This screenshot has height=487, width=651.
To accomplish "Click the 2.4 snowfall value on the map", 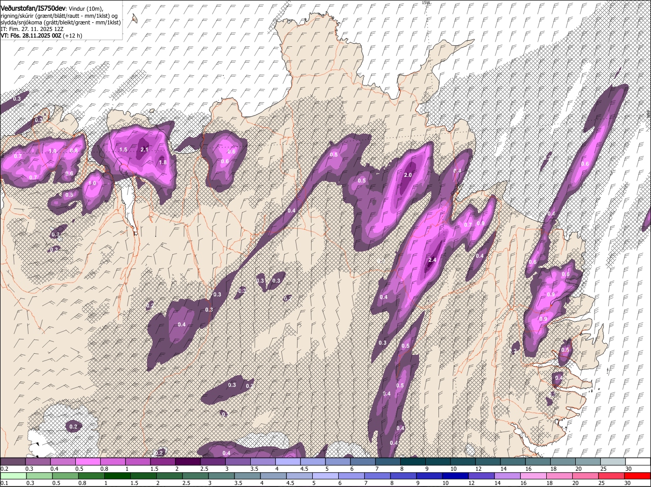I will pos(433,260).
